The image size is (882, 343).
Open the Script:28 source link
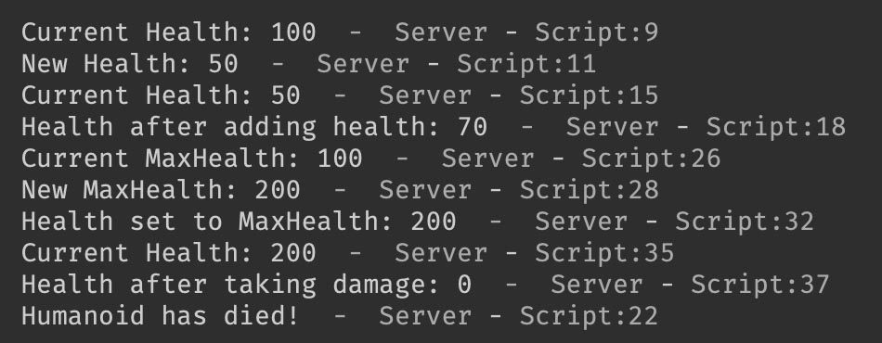click(x=589, y=190)
